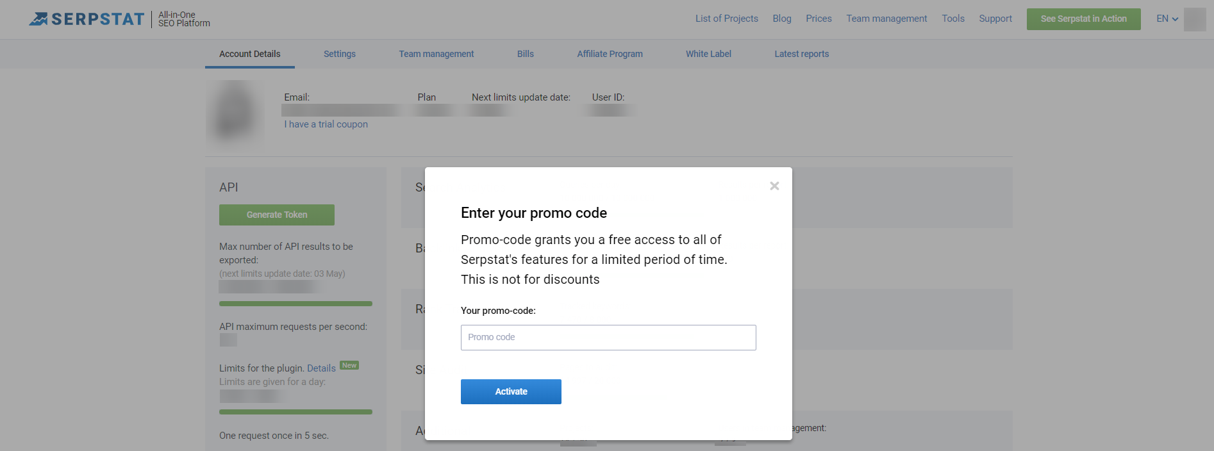The width and height of the screenshot is (1214, 451).
Task: Switch to Team management tab
Action: tap(436, 54)
